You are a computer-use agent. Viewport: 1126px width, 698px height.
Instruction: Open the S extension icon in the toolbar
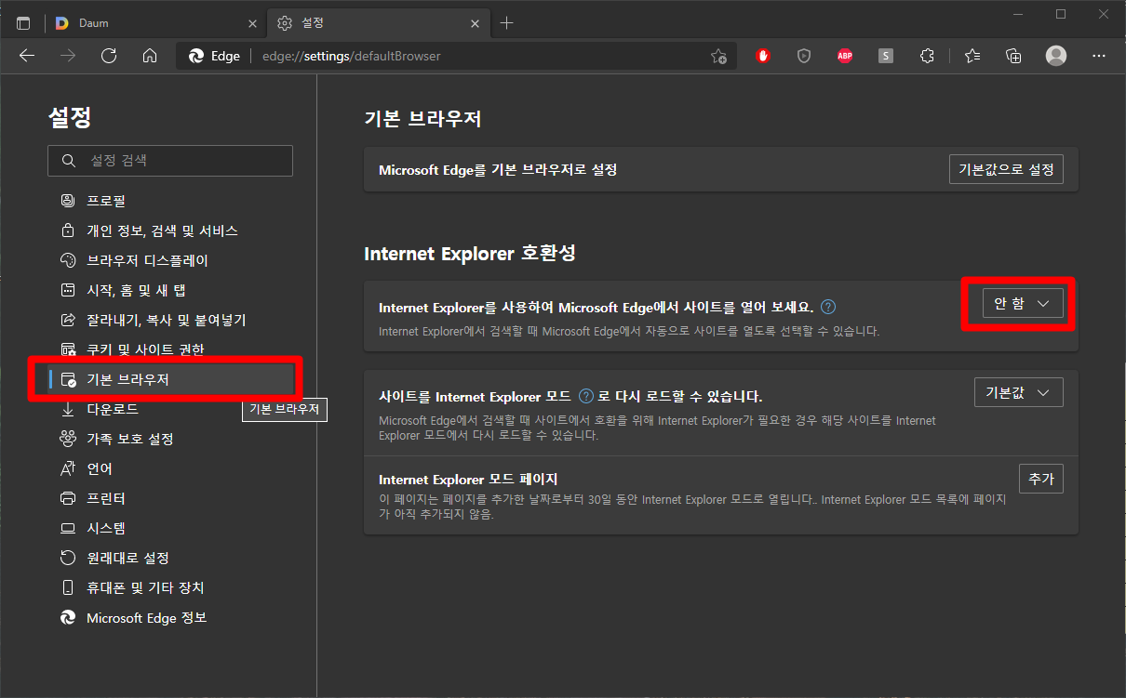click(x=886, y=56)
